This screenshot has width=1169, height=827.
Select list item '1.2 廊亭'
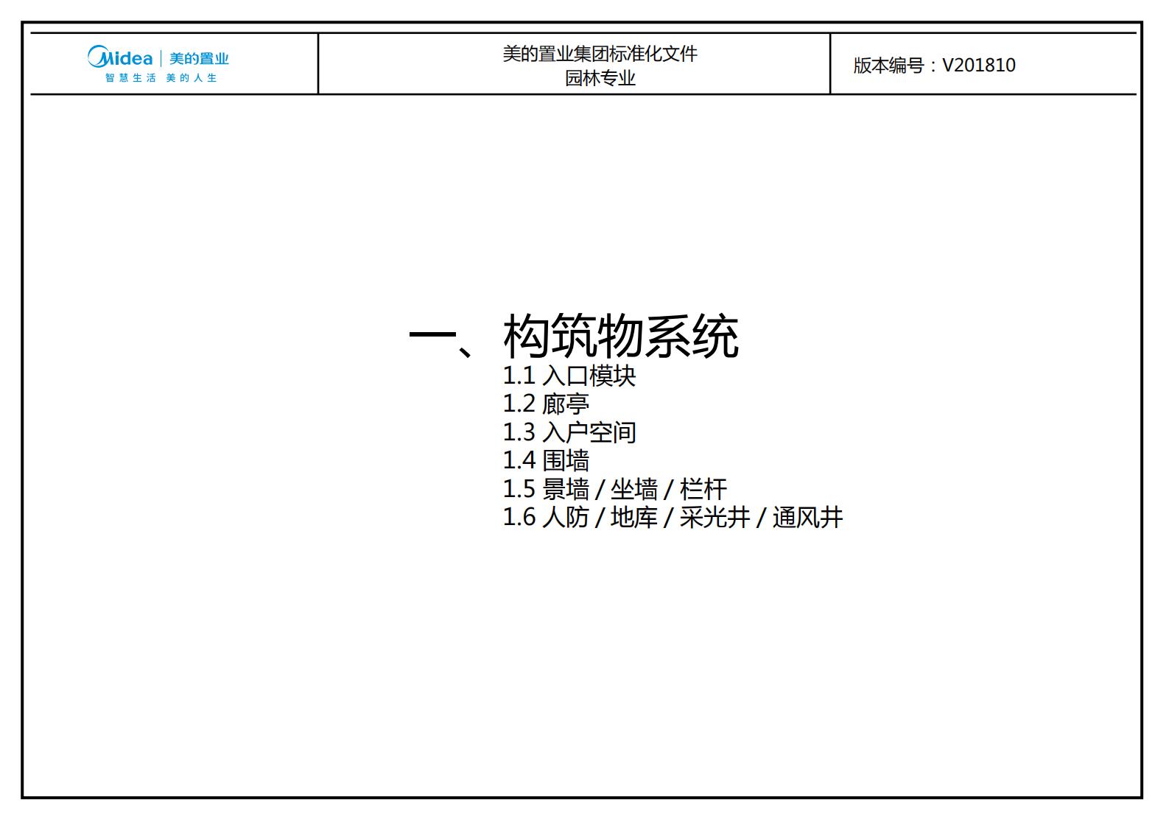(x=546, y=404)
